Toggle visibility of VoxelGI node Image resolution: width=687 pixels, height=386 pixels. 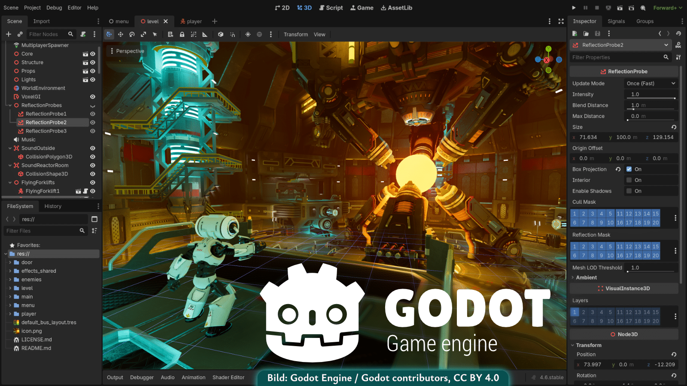(x=92, y=97)
